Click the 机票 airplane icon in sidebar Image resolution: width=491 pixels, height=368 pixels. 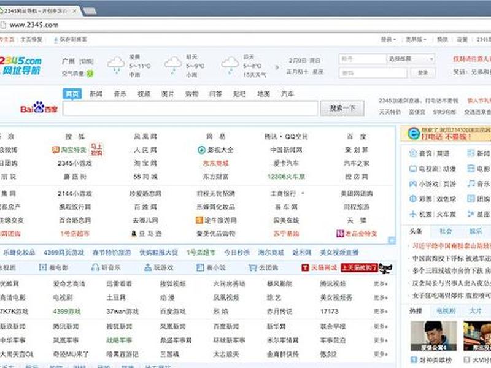[x=413, y=214]
